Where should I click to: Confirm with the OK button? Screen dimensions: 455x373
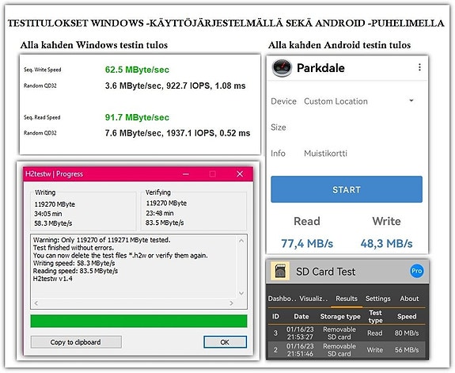pyautogui.click(x=225, y=342)
